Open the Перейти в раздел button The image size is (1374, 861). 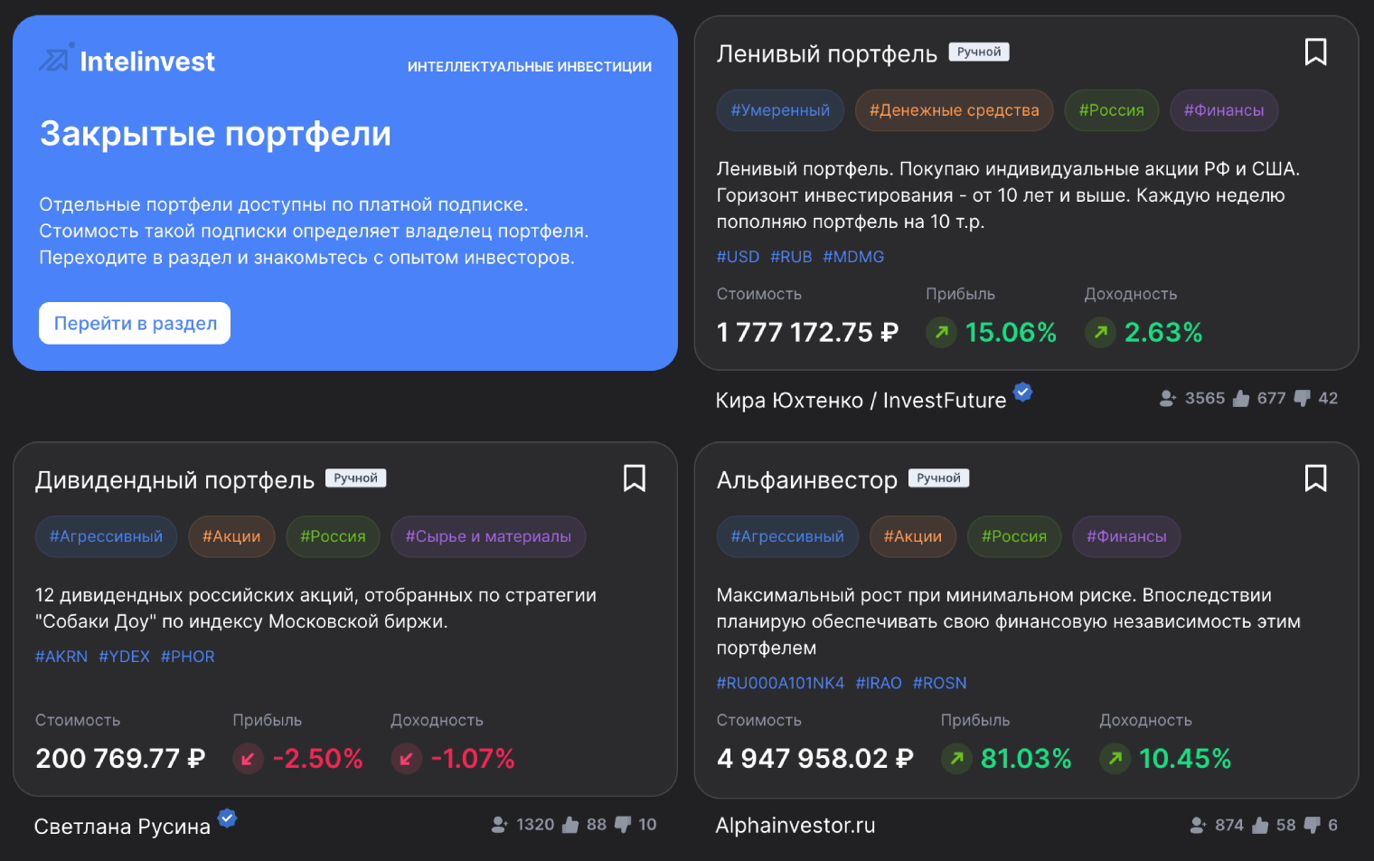135,323
